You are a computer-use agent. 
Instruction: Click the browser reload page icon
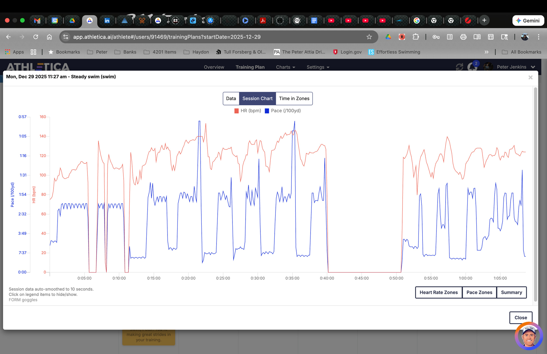coord(36,37)
